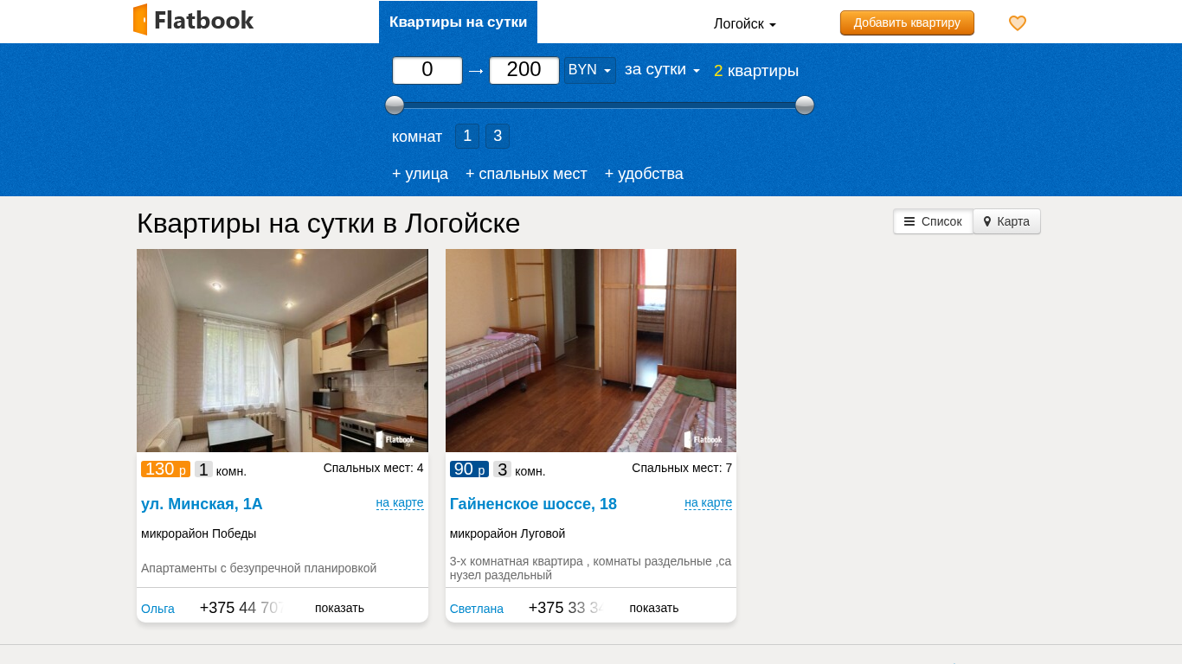Switch to list view with Список
Image resolution: width=1182 pixels, height=664 pixels.
(933, 221)
